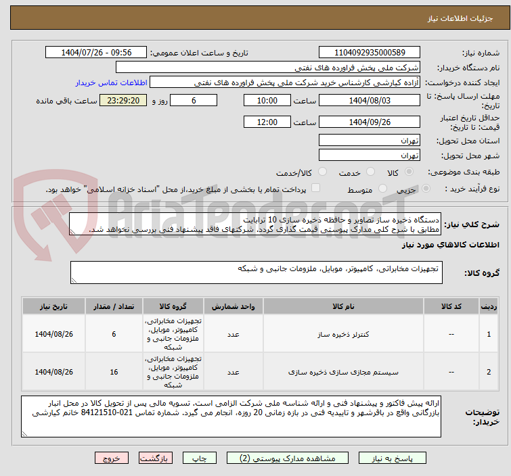
Task: Click the عدد unit cell in row 1
Action: tap(234, 335)
